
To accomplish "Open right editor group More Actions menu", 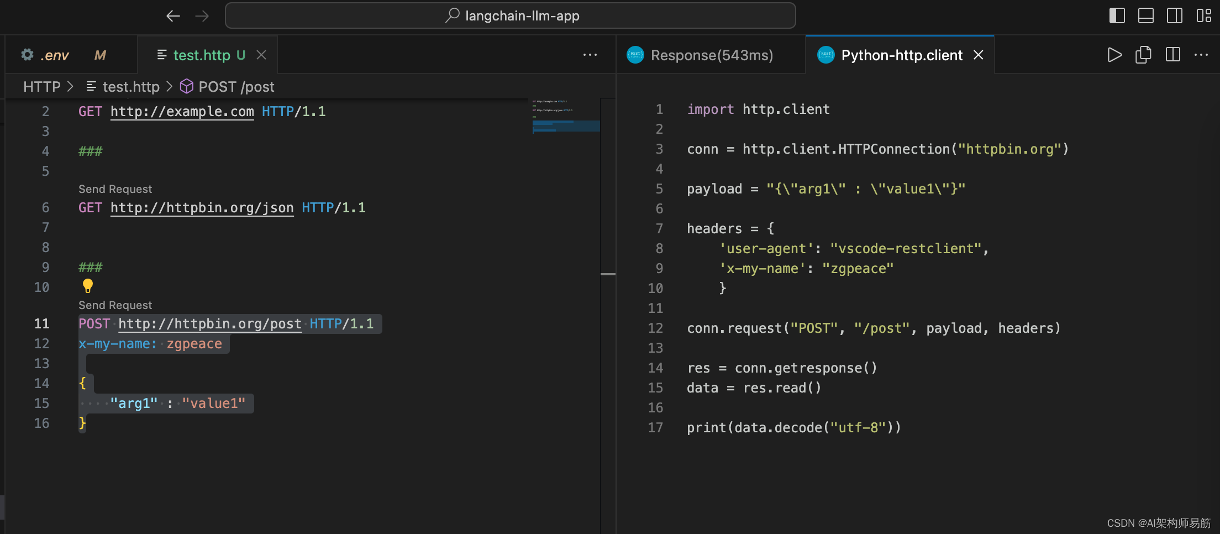I will pos(1201,55).
